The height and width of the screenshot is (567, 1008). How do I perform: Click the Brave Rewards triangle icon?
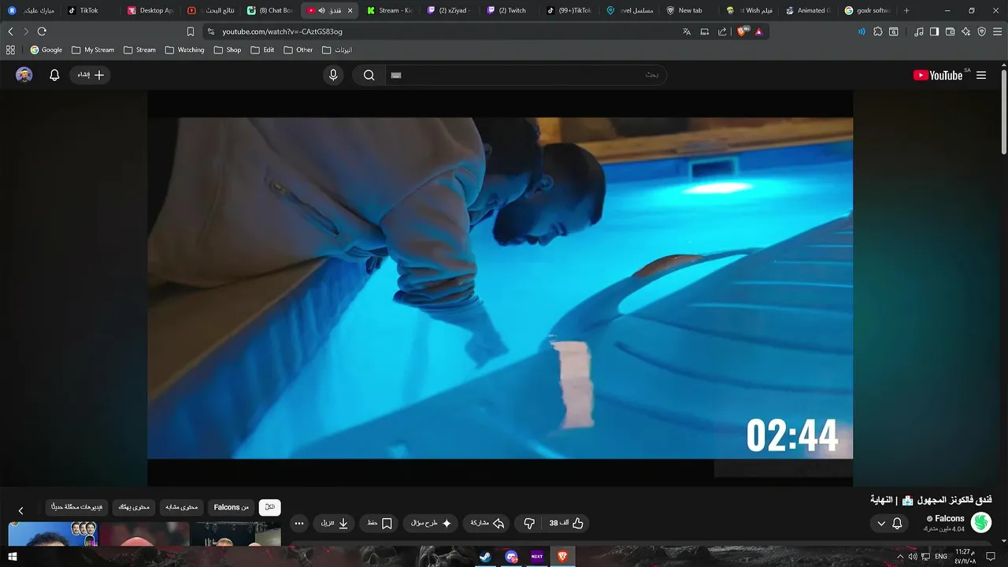click(x=758, y=31)
